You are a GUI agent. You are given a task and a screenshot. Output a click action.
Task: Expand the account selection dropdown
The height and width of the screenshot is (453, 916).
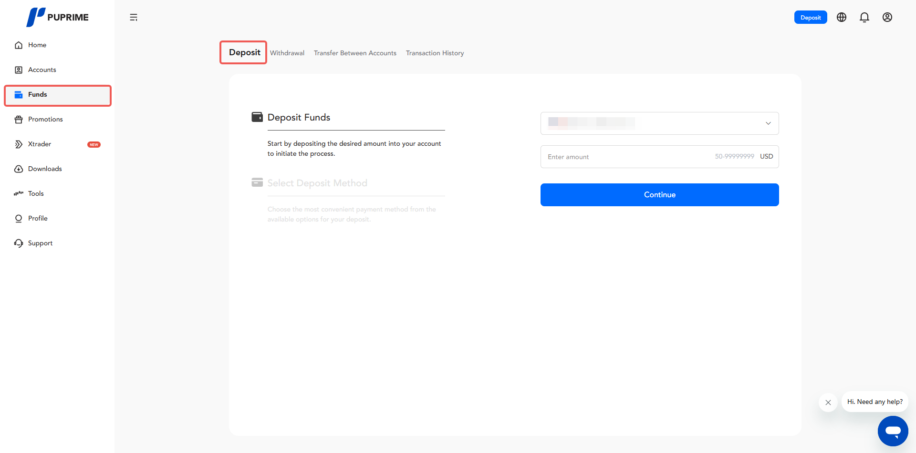coord(659,123)
